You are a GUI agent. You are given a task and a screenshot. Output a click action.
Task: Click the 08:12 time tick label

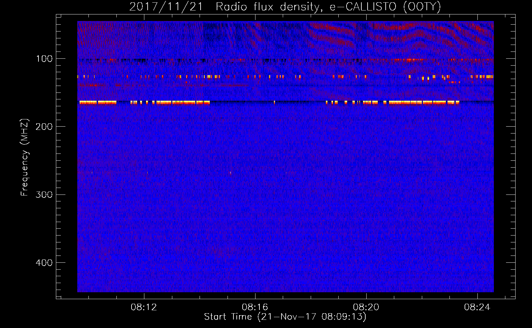point(144,307)
